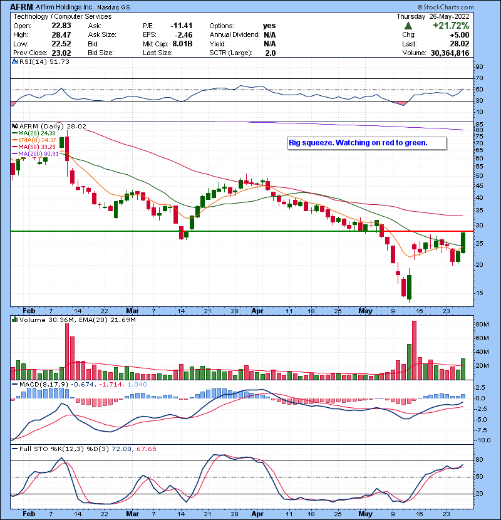Click the MACD value -0.674
501x520 pixels.
(82, 385)
